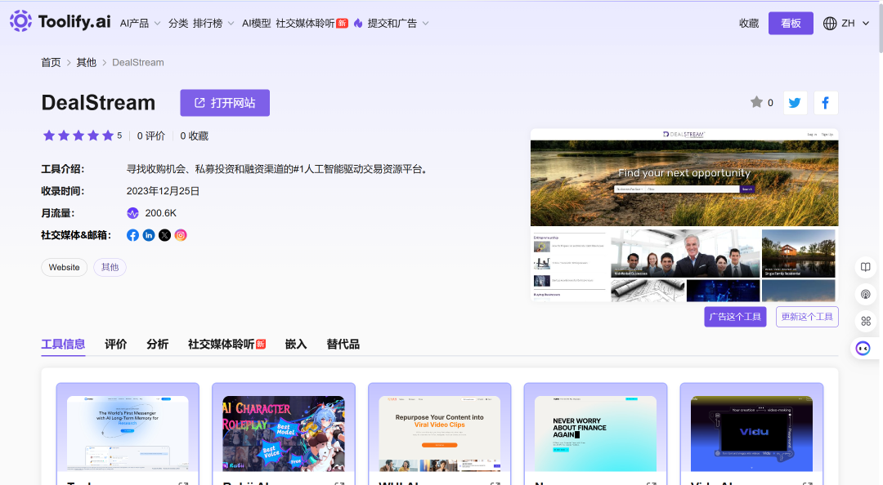Open the LinkedIn social media icon
The height and width of the screenshot is (485, 883).
(x=149, y=235)
